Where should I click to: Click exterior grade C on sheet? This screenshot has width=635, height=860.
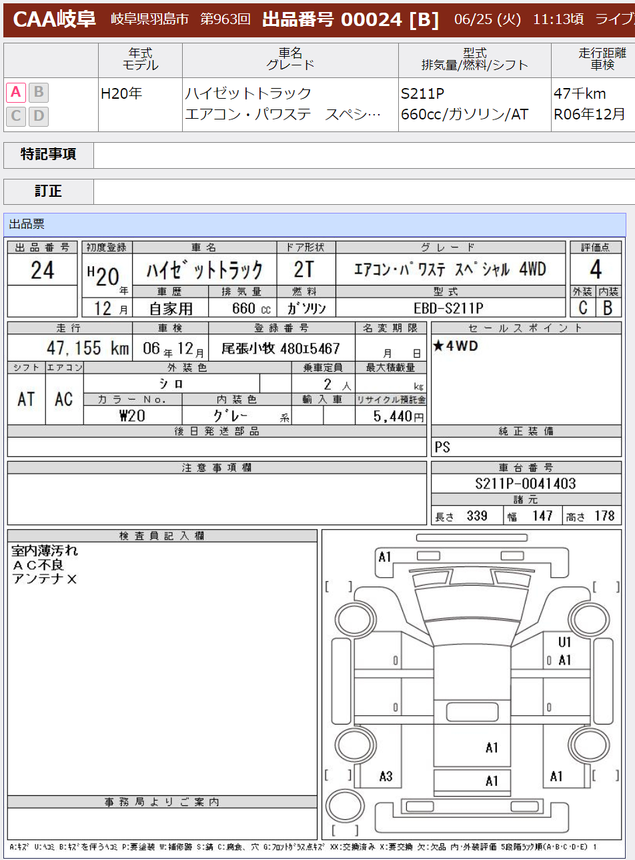coord(583,308)
